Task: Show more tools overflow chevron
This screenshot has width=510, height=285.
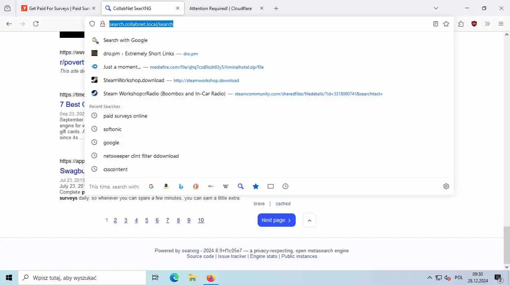Action: [x=487, y=24]
